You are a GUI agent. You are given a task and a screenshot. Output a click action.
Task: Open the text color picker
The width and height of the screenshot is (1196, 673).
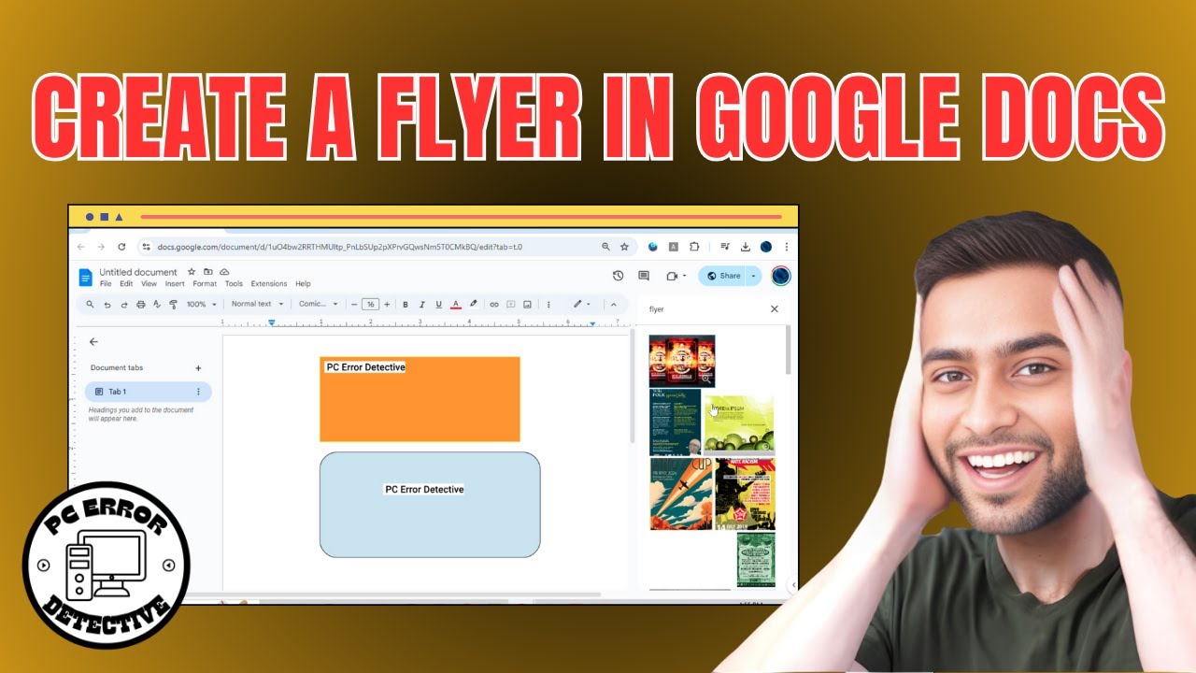tap(456, 305)
